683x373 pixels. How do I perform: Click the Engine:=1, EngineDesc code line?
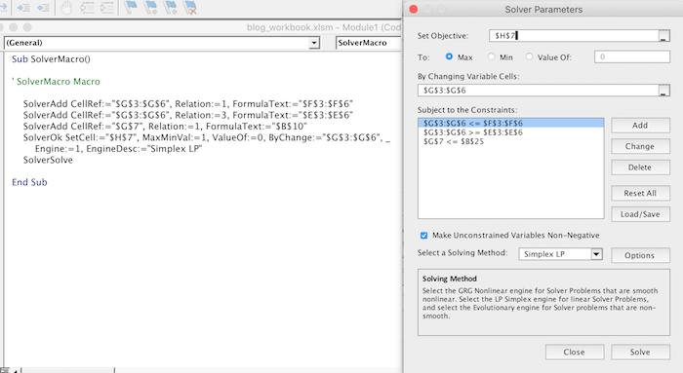118,149
